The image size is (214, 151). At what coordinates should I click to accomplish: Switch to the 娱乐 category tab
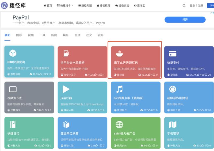coord(66,35)
